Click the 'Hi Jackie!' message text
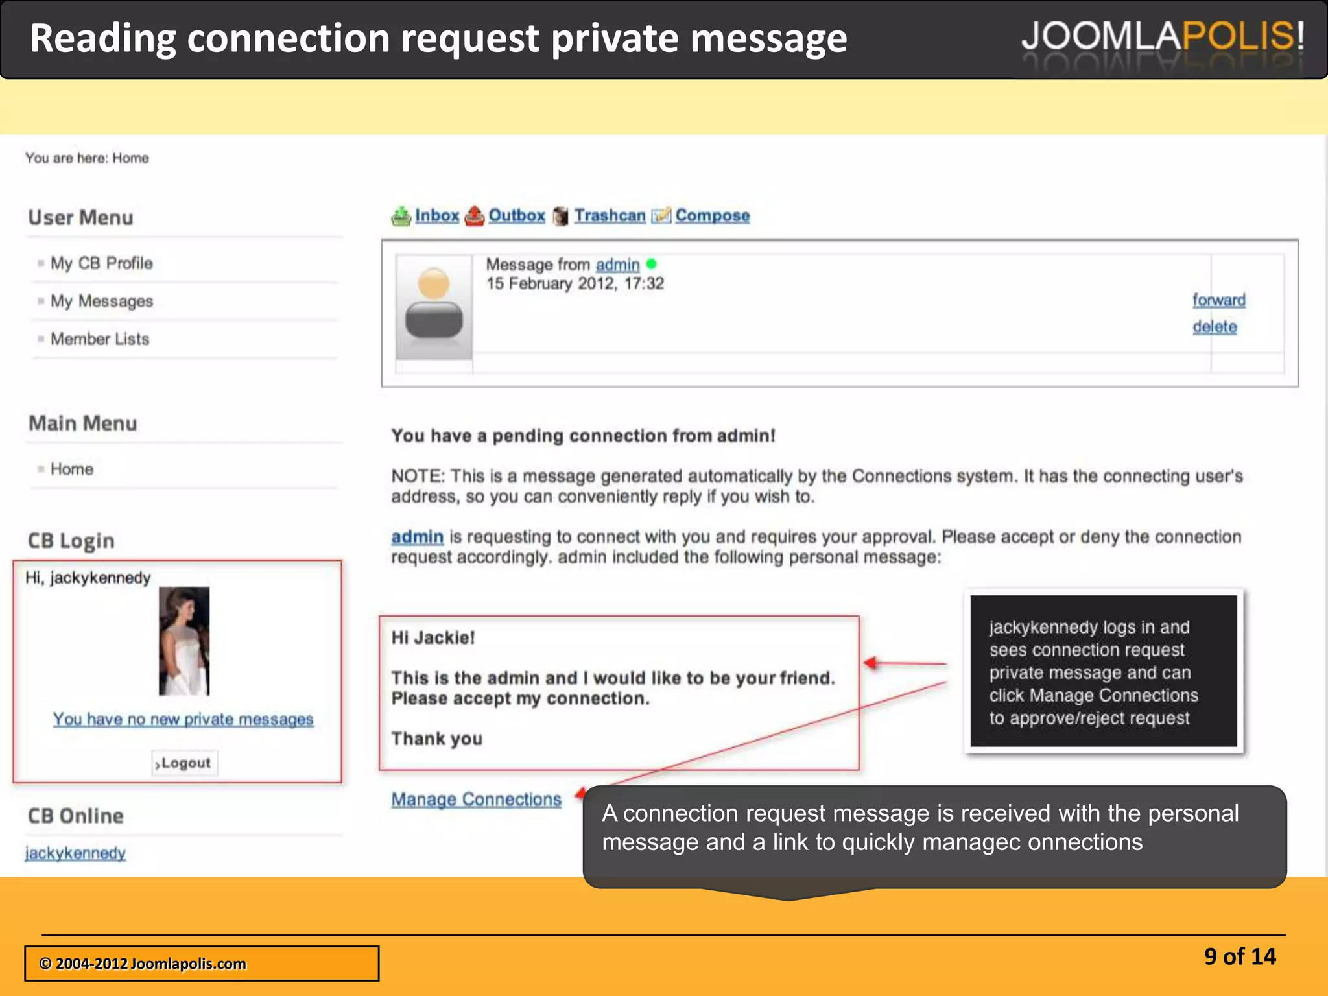The width and height of the screenshot is (1328, 996). click(433, 638)
